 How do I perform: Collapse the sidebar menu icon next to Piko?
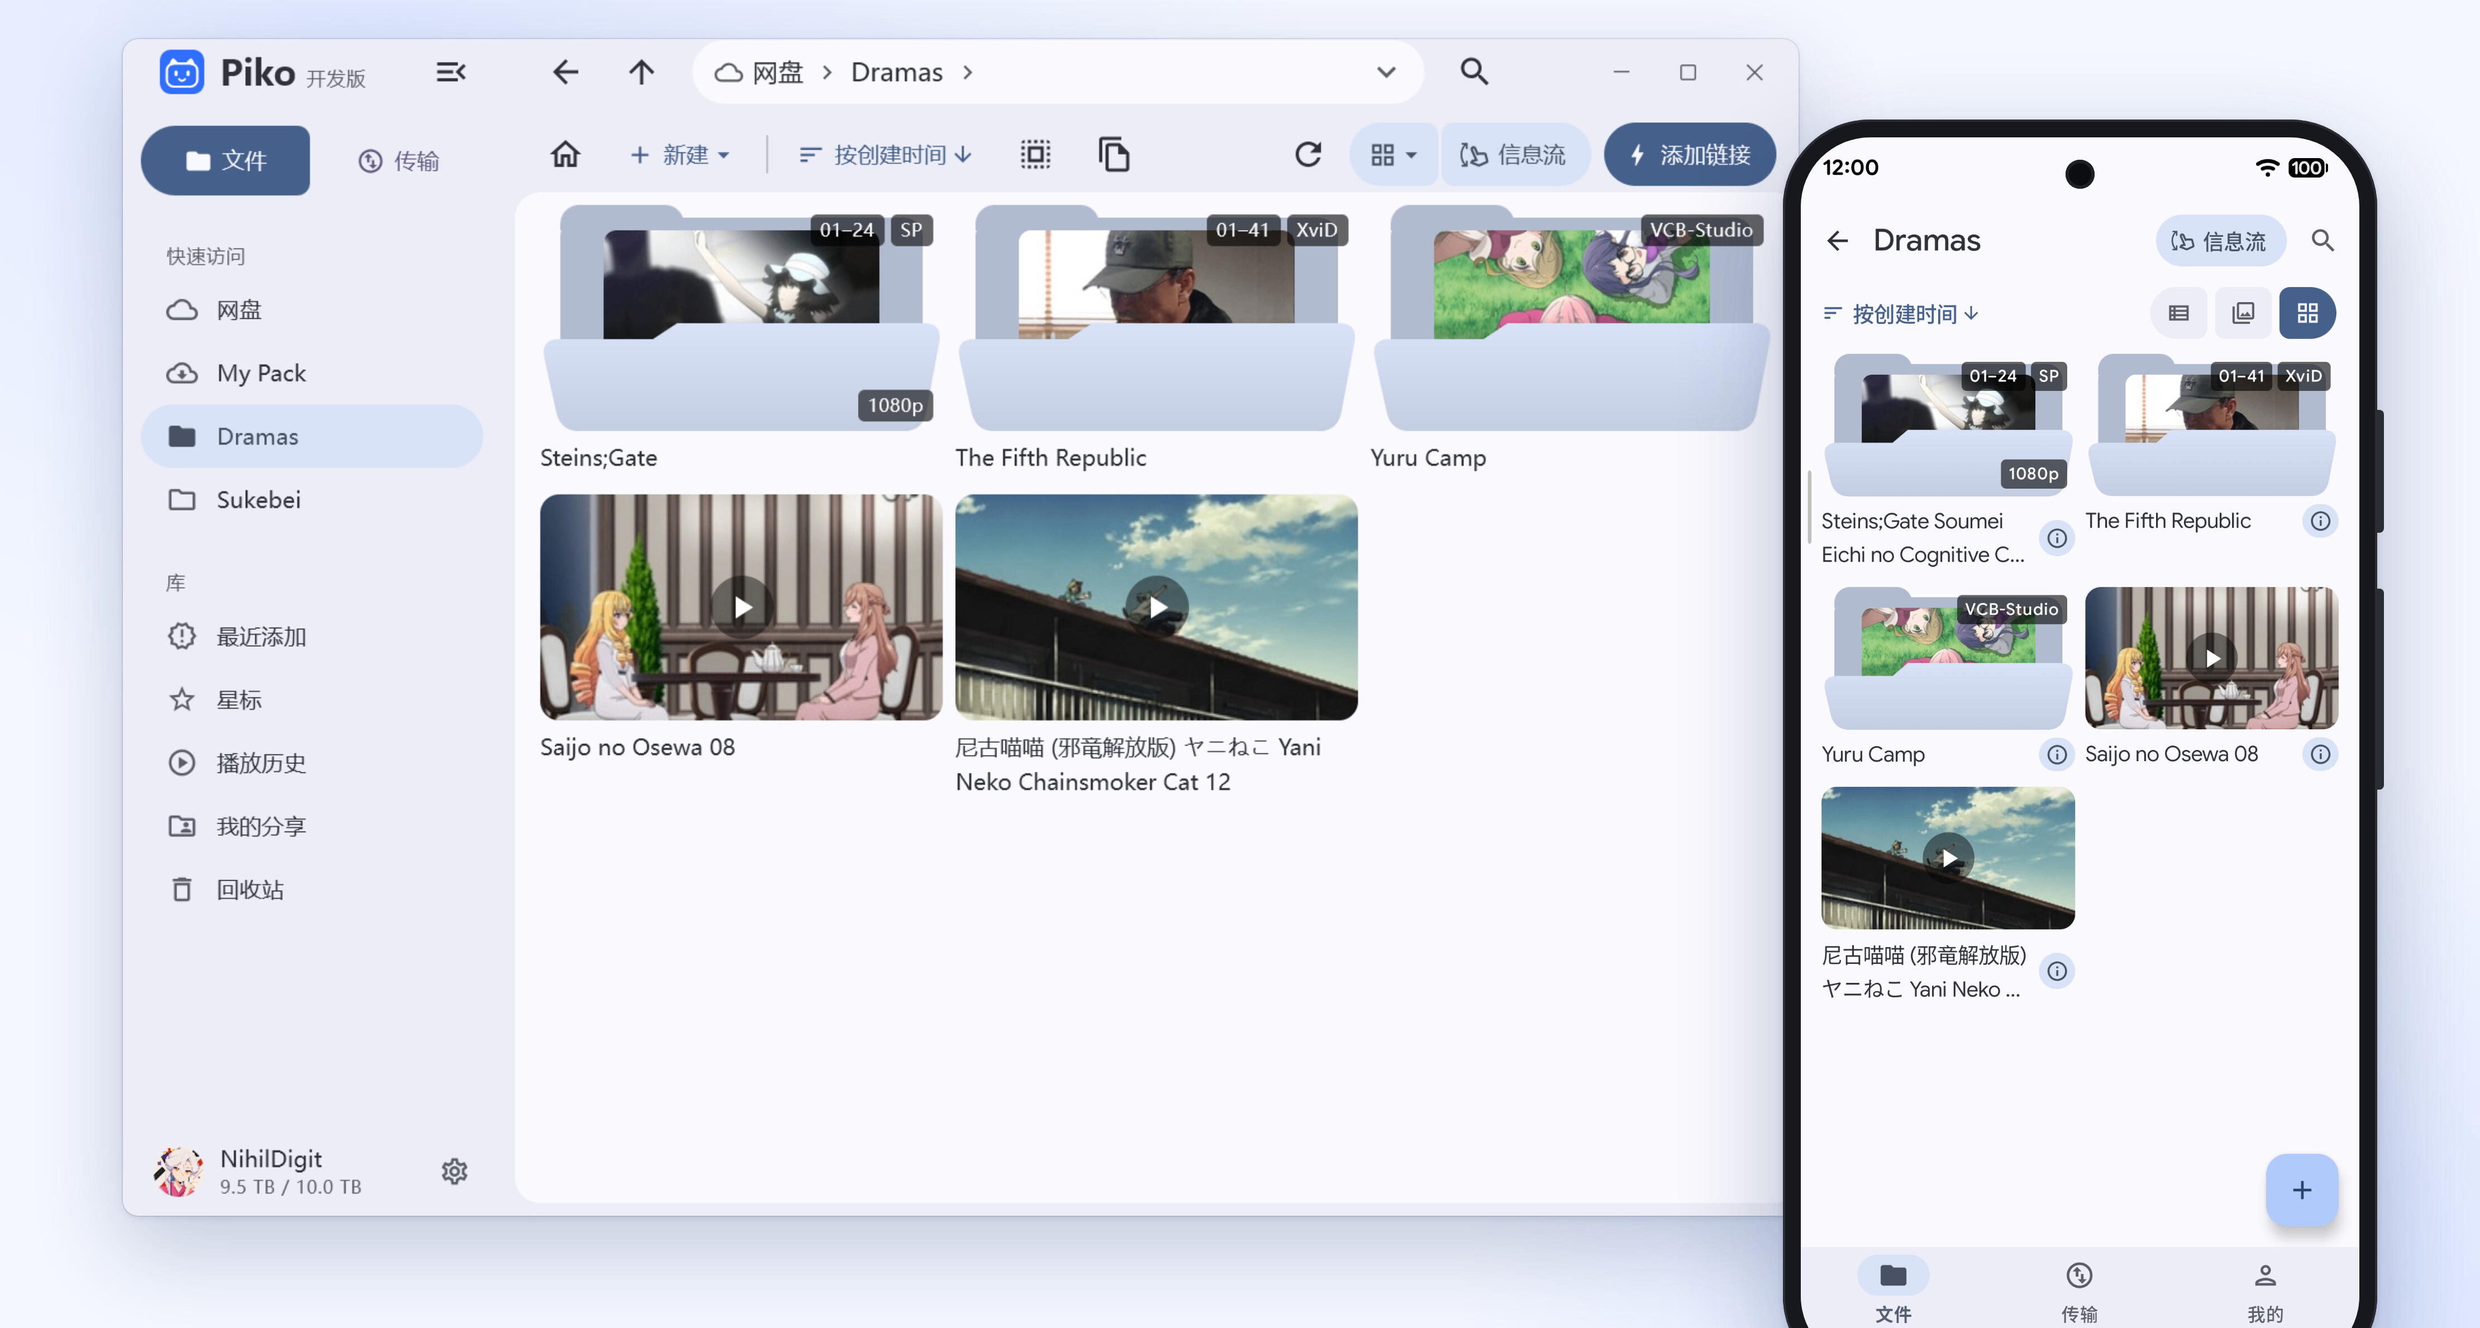pyautogui.click(x=451, y=72)
